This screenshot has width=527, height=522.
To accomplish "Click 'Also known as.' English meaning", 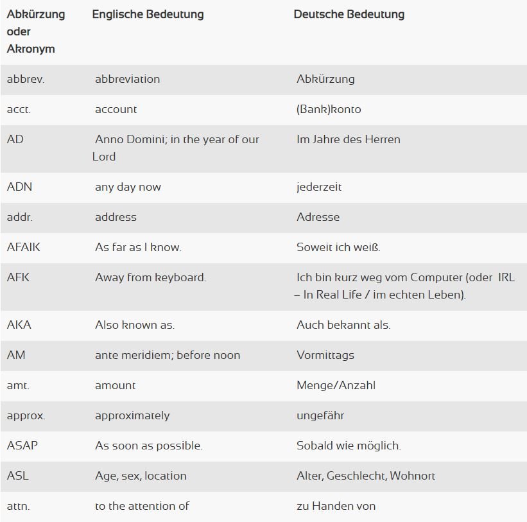I will pyautogui.click(x=135, y=325).
